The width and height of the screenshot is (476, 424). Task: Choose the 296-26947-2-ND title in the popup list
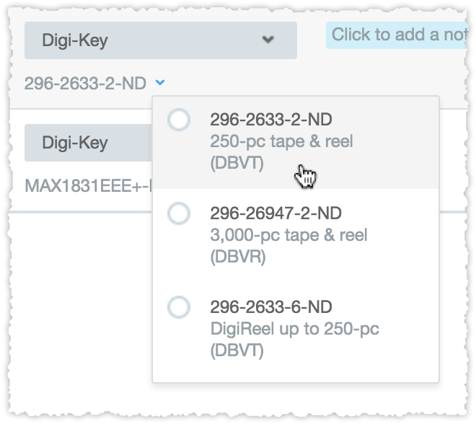click(276, 213)
